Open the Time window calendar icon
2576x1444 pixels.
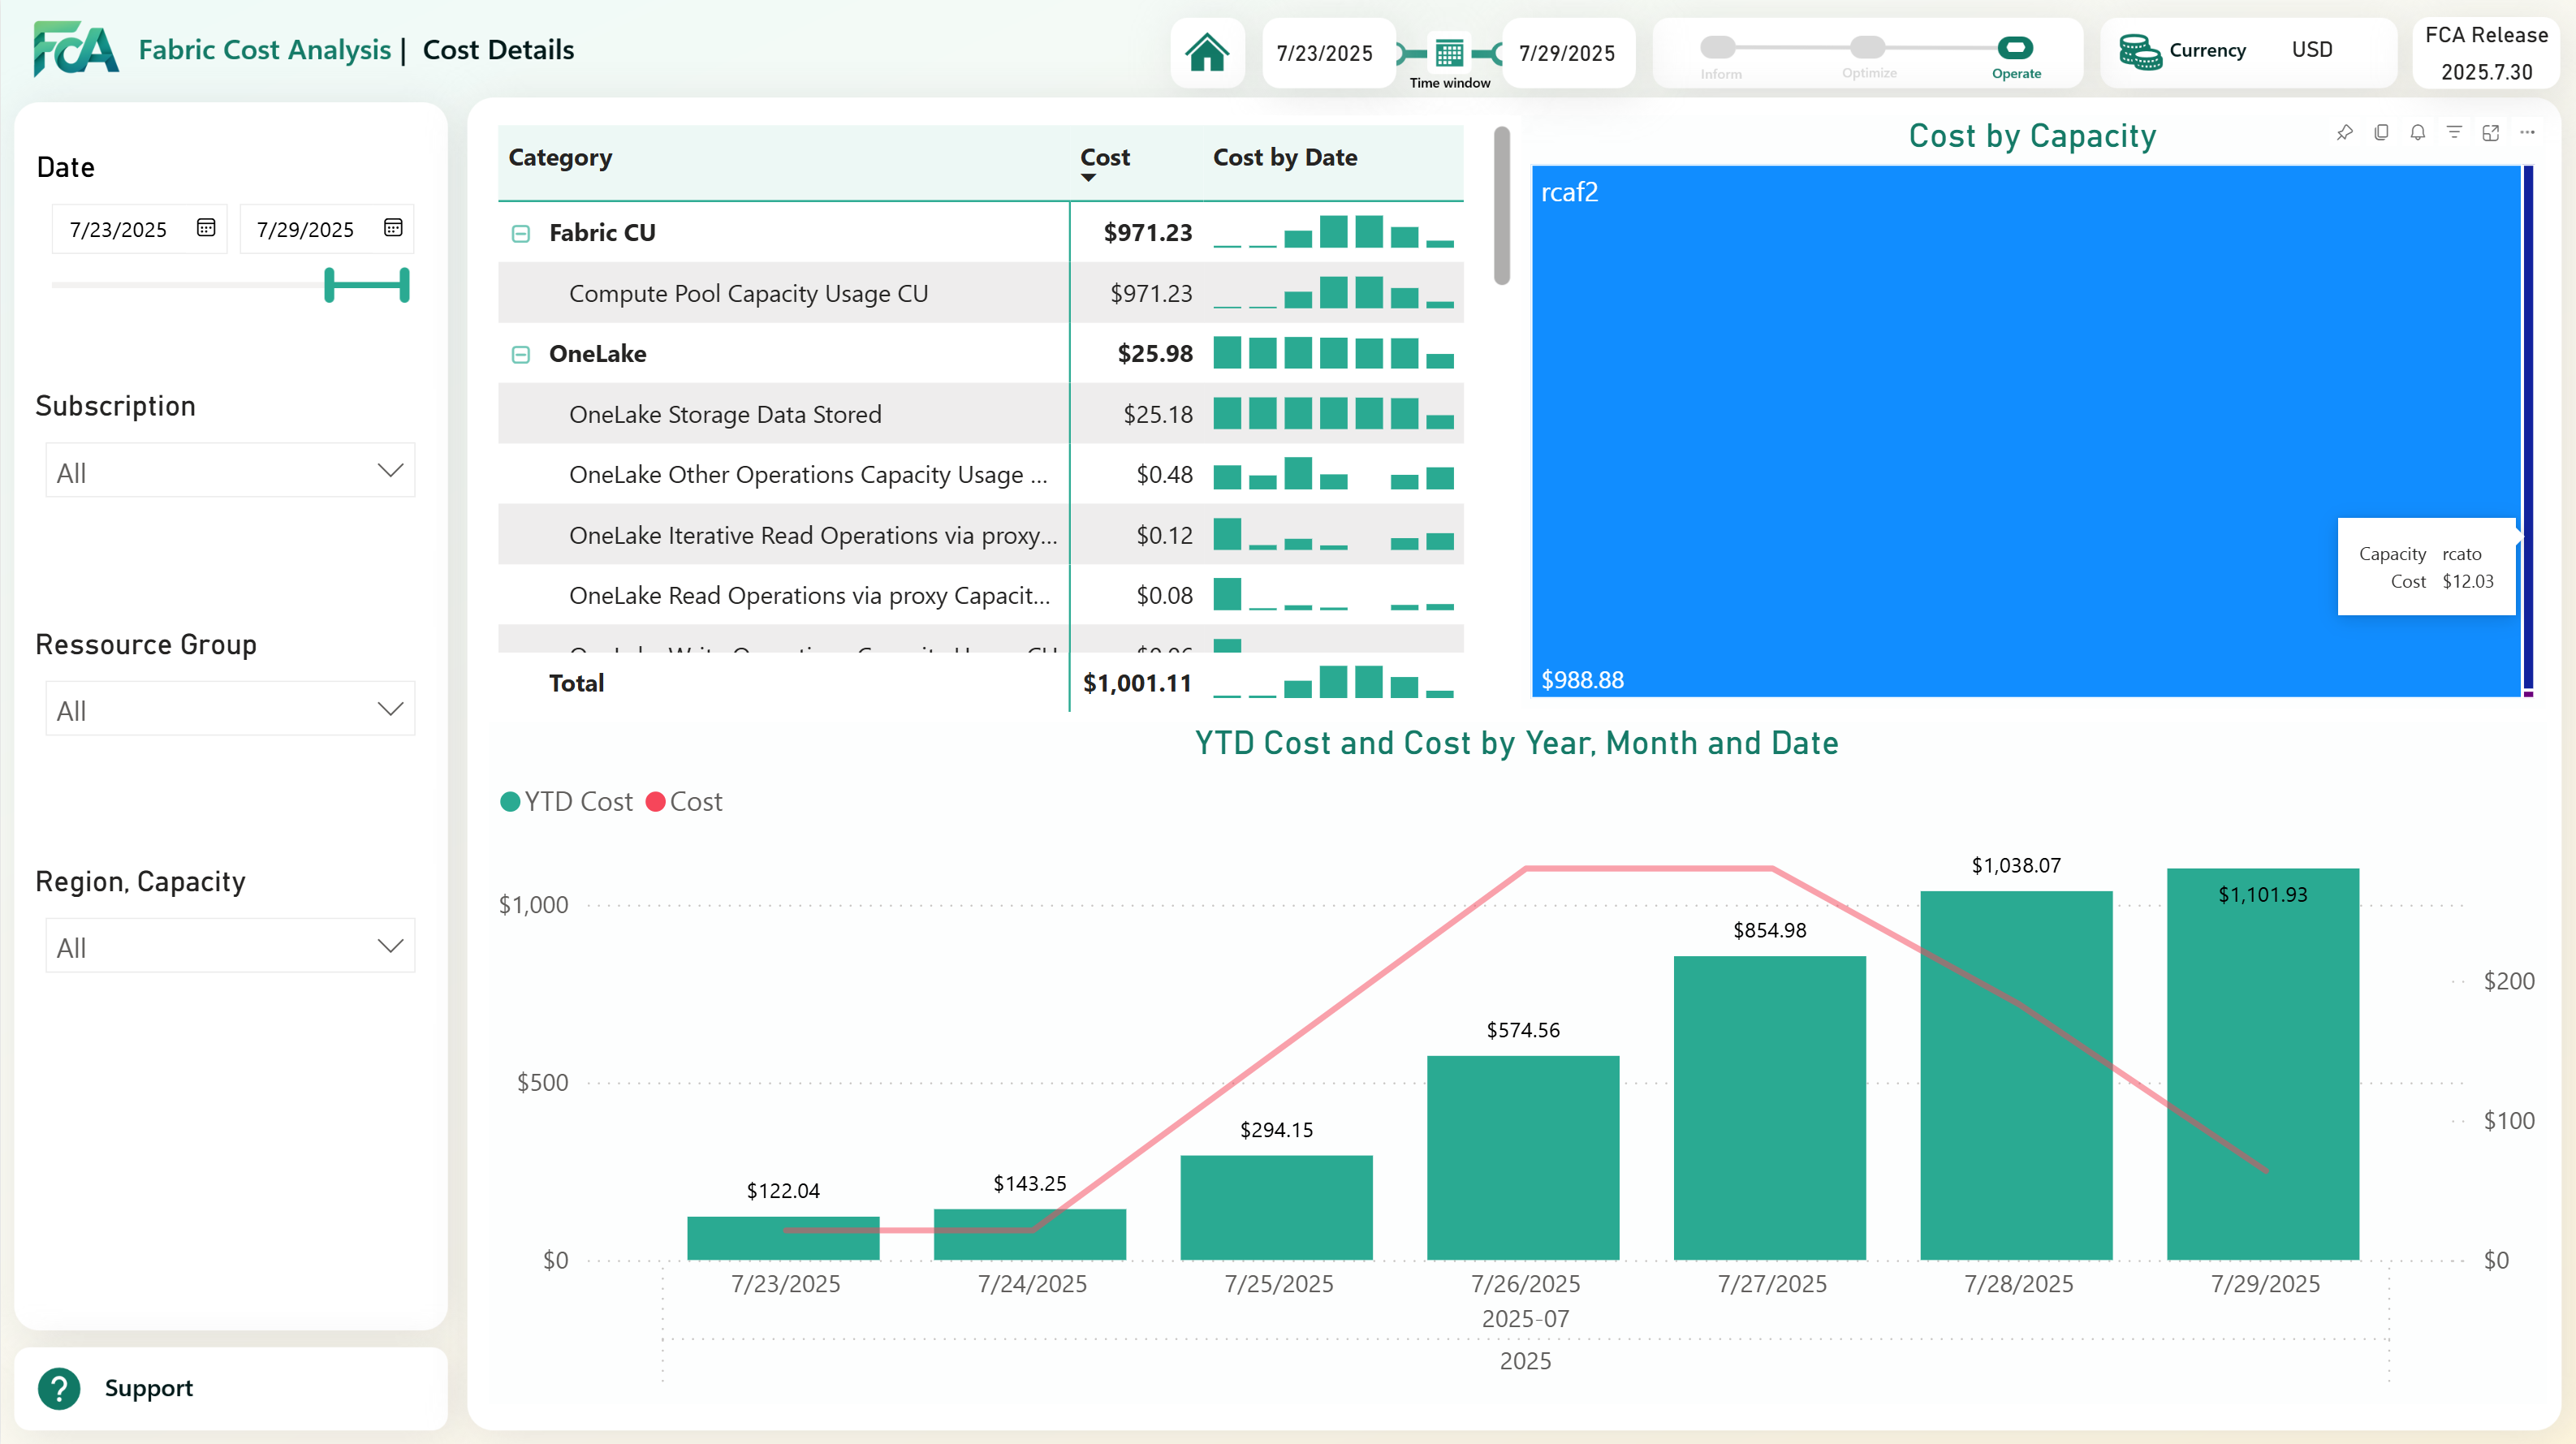[1448, 53]
